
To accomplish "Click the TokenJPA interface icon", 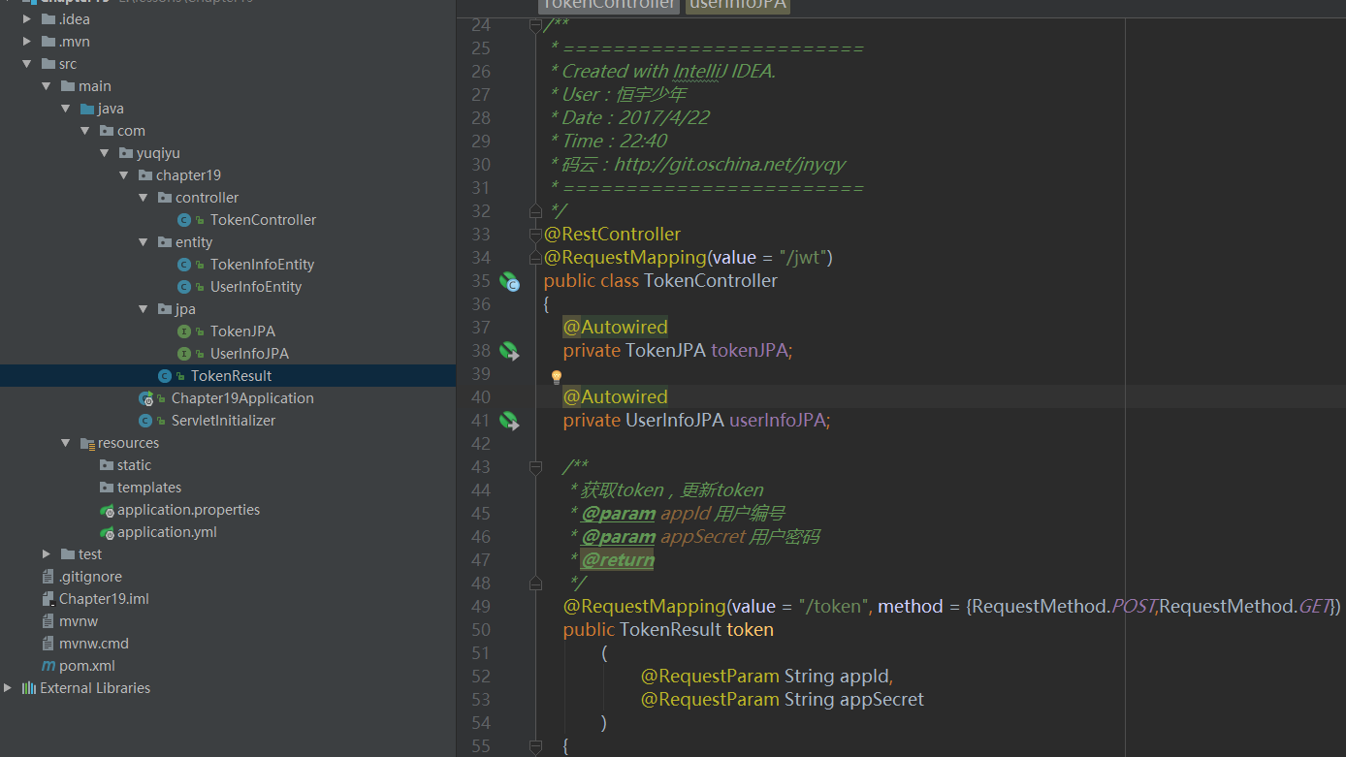I will pos(184,331).
